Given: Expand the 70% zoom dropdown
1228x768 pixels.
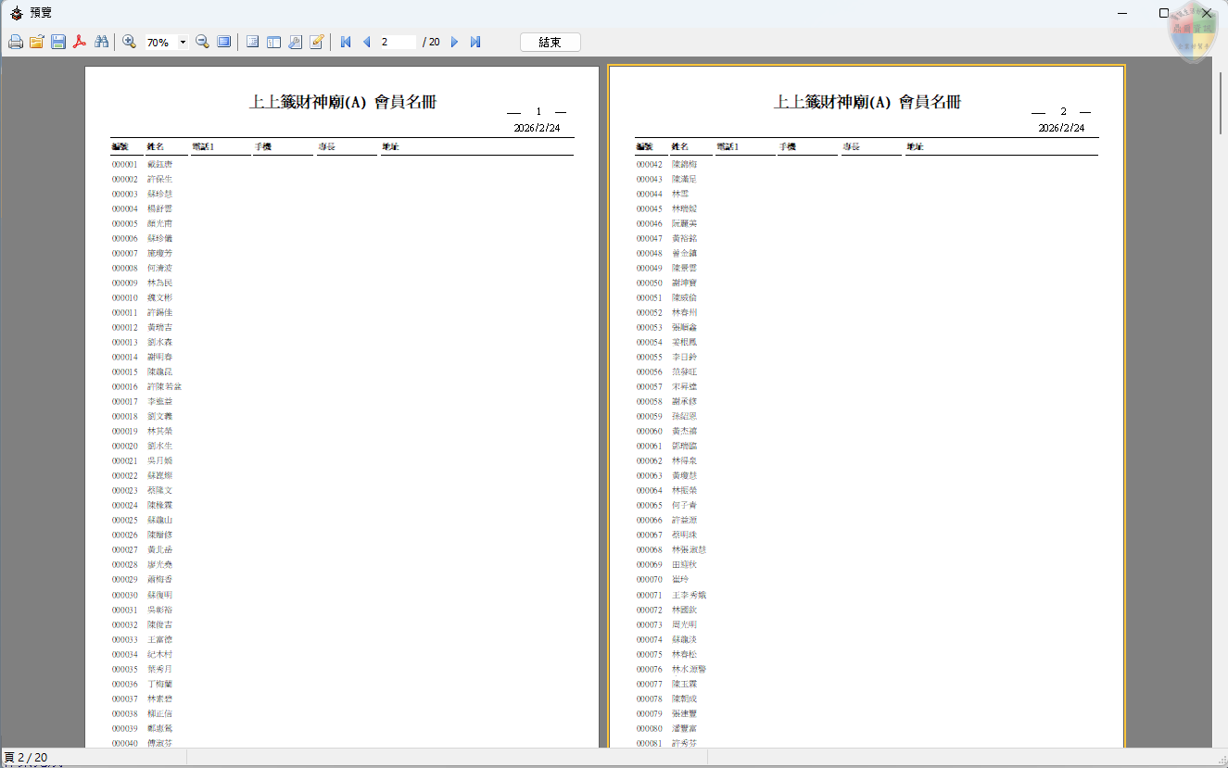Looking at the screenshot, I should (x=183, y=43).
